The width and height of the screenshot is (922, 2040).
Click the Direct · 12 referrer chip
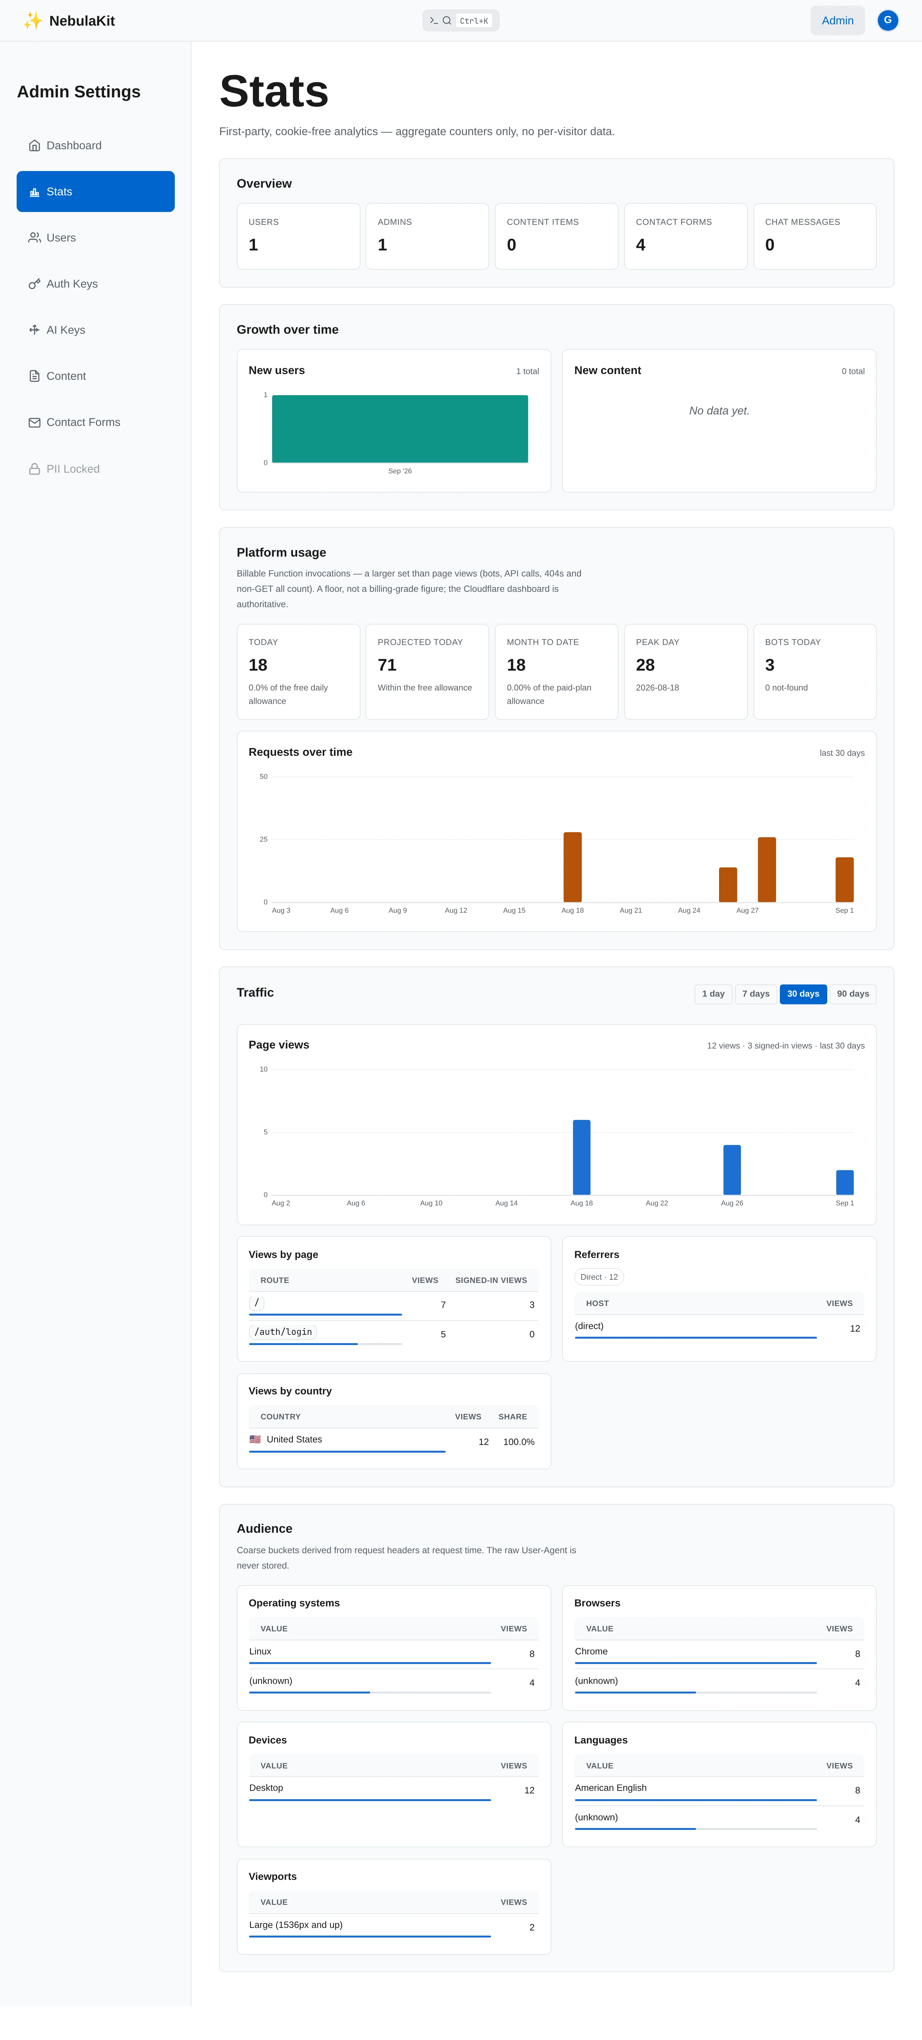pos(599,1277)
